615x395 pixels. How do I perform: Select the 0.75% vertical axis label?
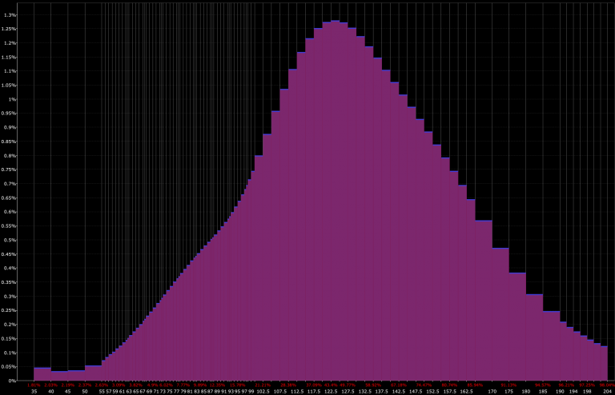(9, 170)
